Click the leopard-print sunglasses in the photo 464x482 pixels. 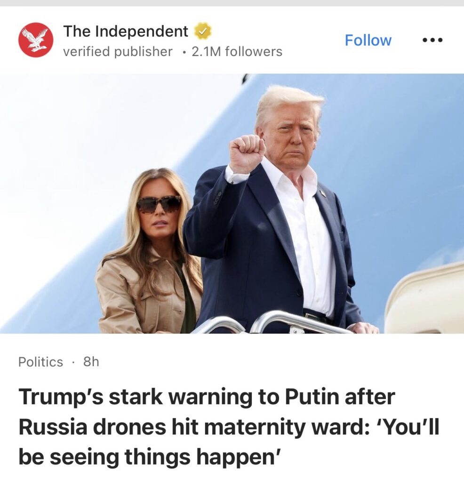(x=159, y=204)
